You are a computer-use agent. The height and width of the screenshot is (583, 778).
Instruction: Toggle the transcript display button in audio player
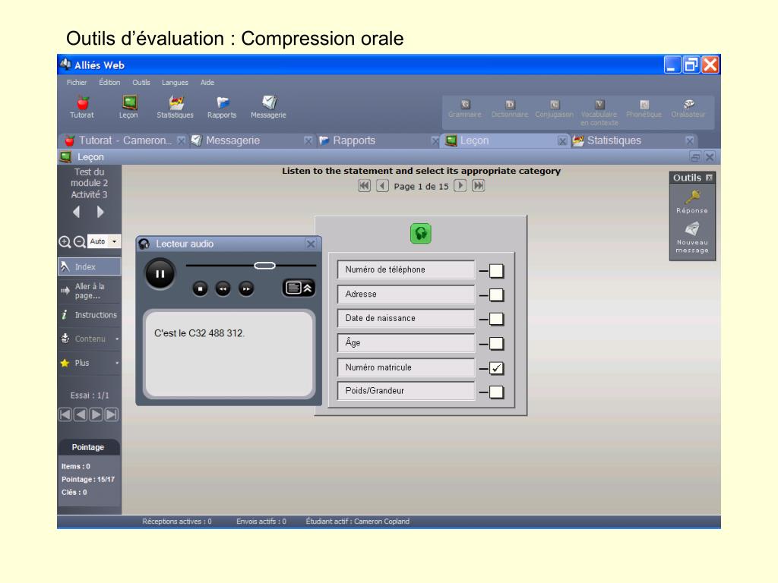(299, 288)
